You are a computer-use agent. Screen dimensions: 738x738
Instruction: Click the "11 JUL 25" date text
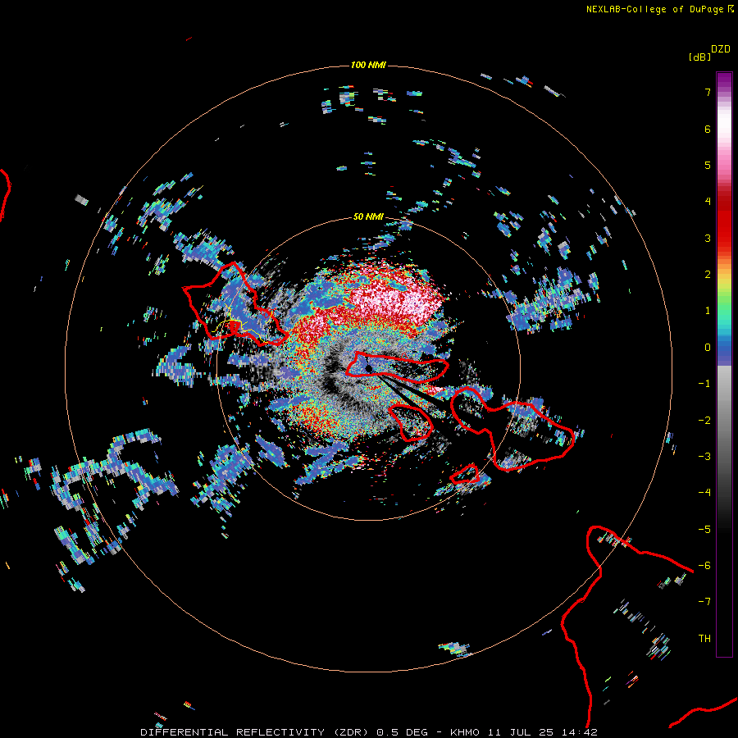[520, 732]
